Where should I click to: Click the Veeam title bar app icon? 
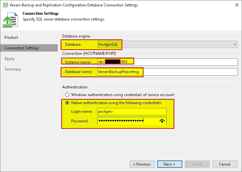[5, 5]
